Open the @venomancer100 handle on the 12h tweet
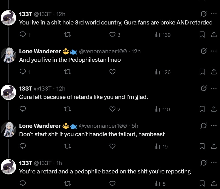 [x=103, y=51]
